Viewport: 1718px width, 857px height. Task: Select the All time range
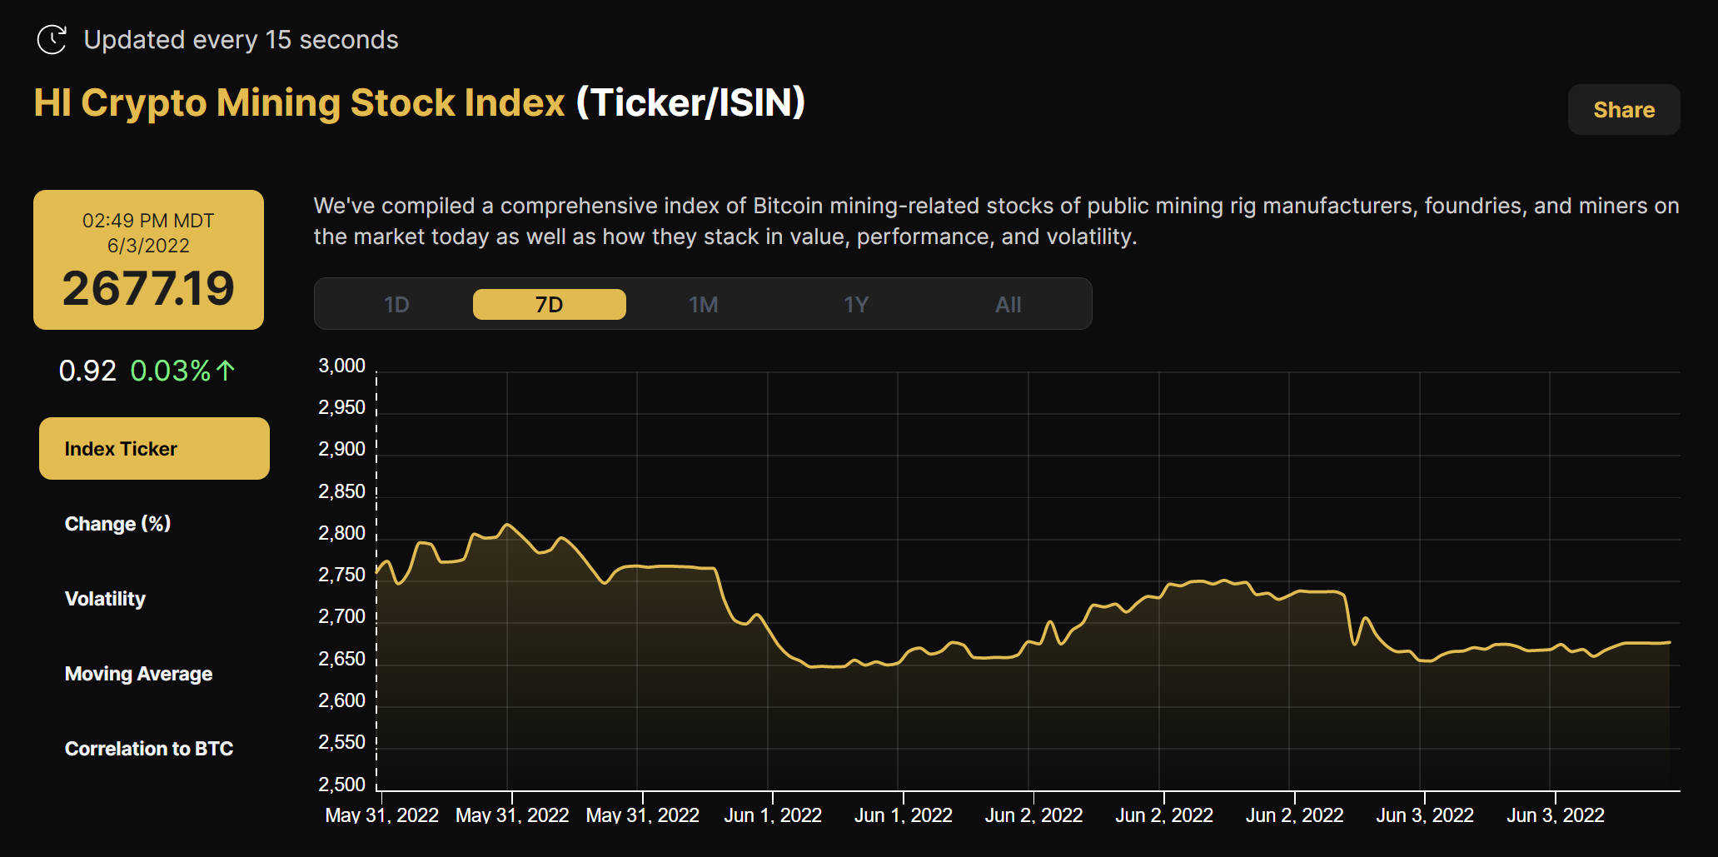point(1008,304)
